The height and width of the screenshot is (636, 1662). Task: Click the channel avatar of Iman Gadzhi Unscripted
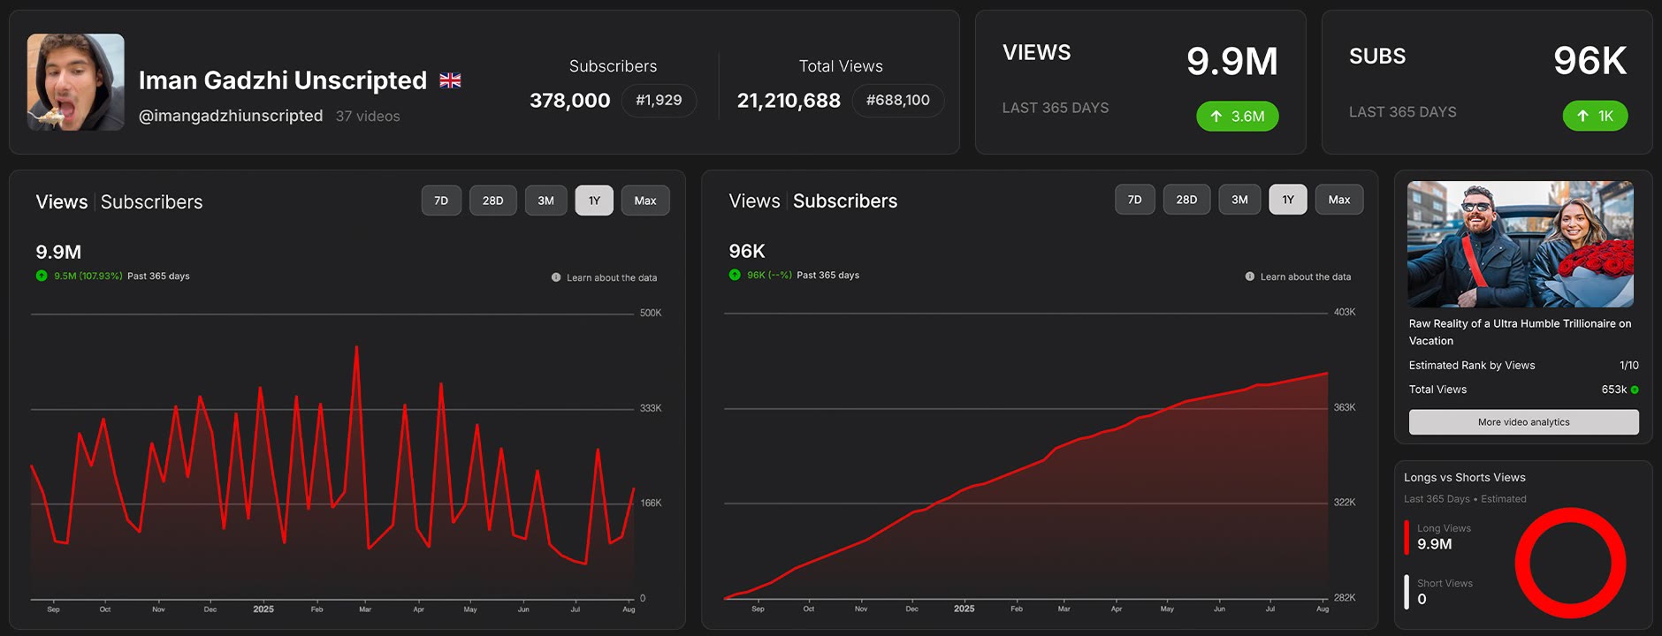[x=76, y=82]
